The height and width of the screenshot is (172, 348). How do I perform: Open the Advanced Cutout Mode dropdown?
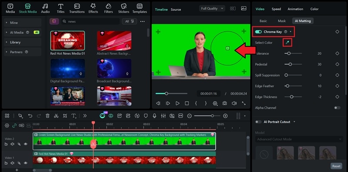299,139
